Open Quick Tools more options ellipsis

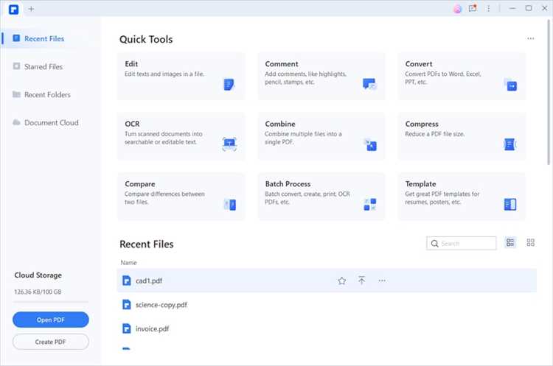[x=530, y=38]
